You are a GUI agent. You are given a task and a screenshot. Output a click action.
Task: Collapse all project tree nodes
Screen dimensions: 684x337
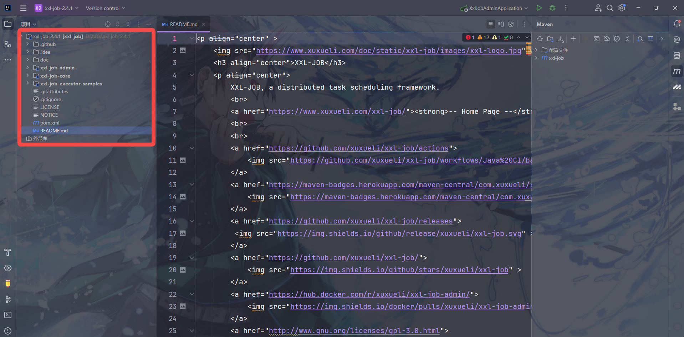pyautogui.click(x=128, y=24)
